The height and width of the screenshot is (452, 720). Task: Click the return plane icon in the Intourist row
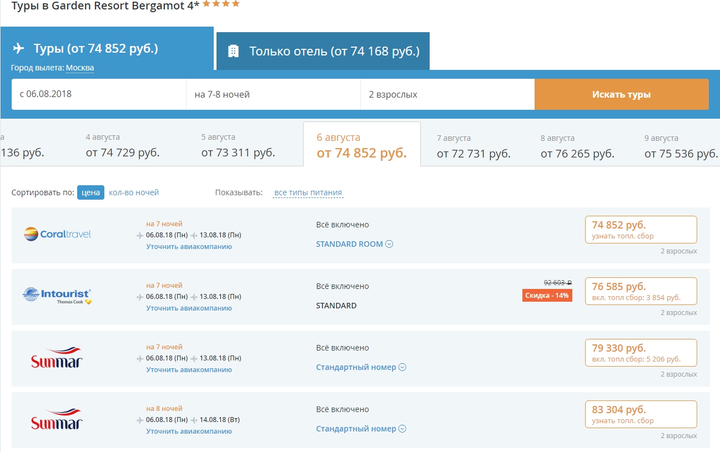pyautogui.click(x=194, y=297)
